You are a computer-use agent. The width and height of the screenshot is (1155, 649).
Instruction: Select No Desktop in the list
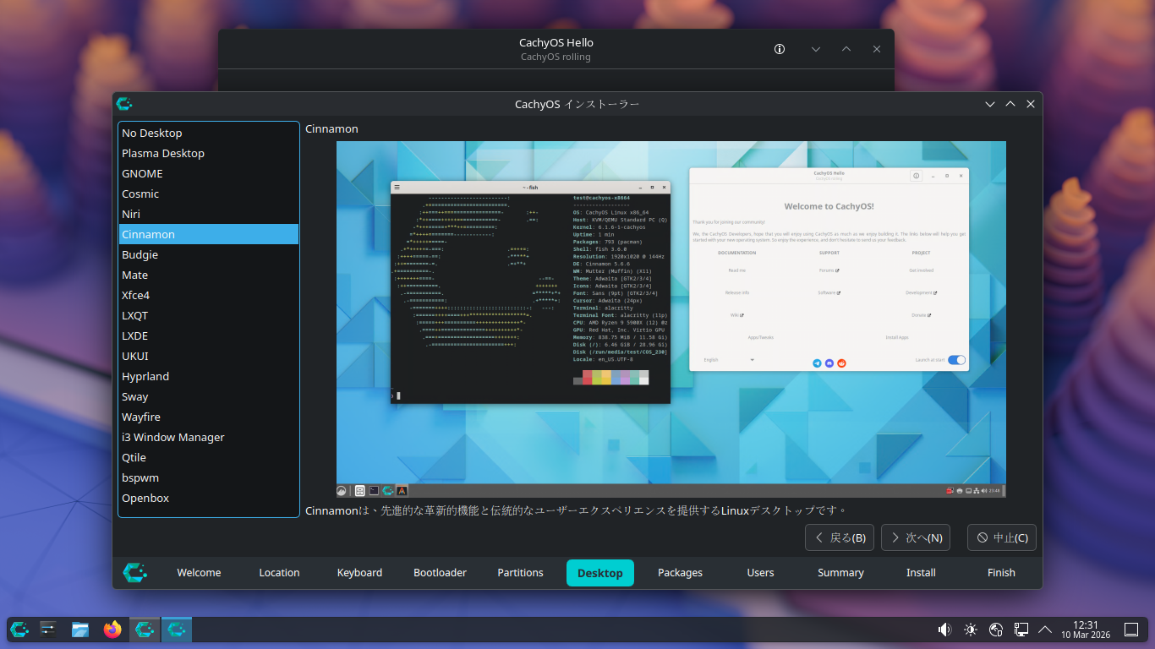click(x=209, y=133)
